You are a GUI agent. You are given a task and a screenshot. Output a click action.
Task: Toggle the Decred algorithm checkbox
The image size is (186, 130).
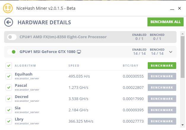point(9,99)
